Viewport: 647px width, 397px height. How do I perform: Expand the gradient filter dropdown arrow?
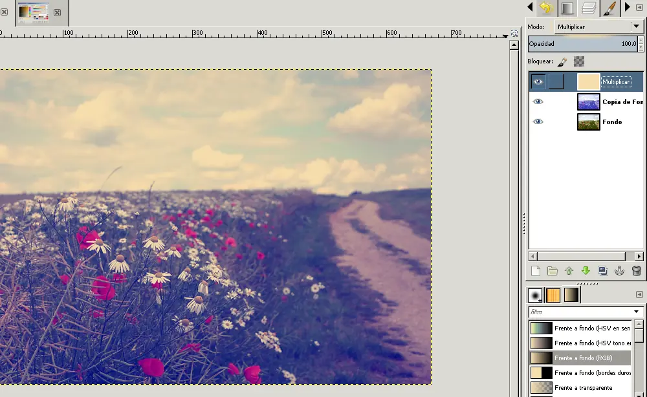[x=636, y=312]
